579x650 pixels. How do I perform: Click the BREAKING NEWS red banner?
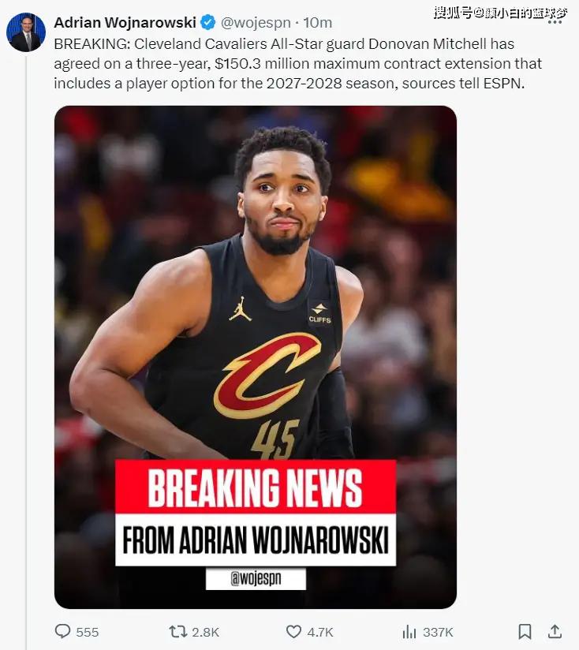coord(256,487)
